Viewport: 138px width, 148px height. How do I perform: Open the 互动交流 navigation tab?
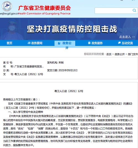125,43
